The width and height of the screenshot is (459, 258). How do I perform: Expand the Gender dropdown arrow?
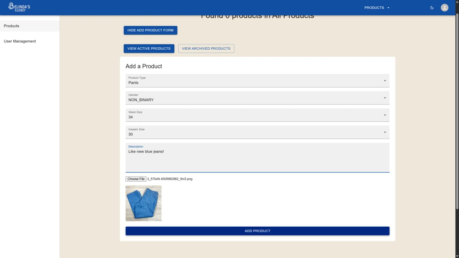(384, 98)
